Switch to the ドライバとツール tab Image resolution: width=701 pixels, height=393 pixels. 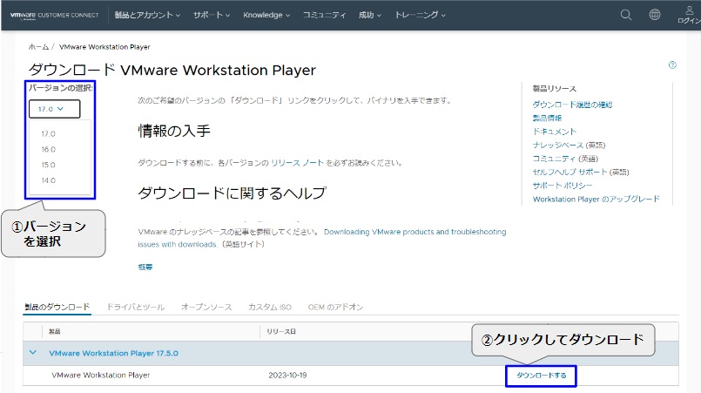[136, 307]
